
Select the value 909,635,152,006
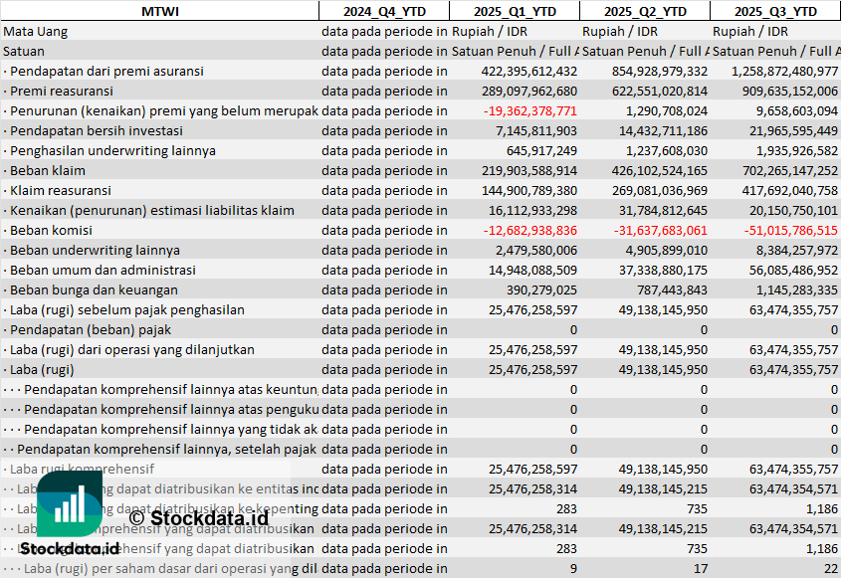coord(790,92)
